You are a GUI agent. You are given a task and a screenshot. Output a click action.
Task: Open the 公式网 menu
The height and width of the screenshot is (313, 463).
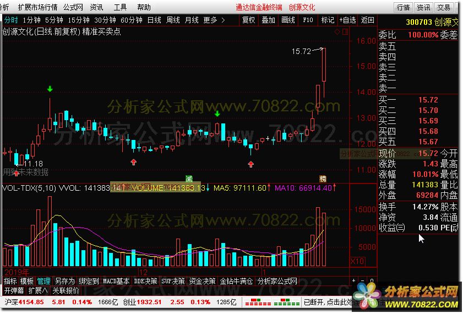click(x=73, y=7)
